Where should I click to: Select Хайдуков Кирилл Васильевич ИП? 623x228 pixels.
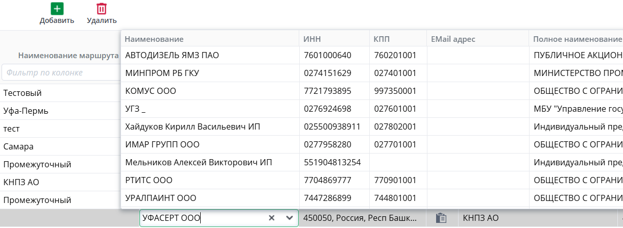pyautogui.click(x=193, y=126)
